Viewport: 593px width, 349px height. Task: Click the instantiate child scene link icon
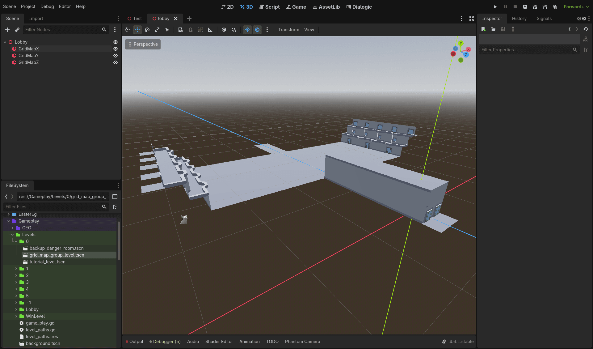click(17, 30)
